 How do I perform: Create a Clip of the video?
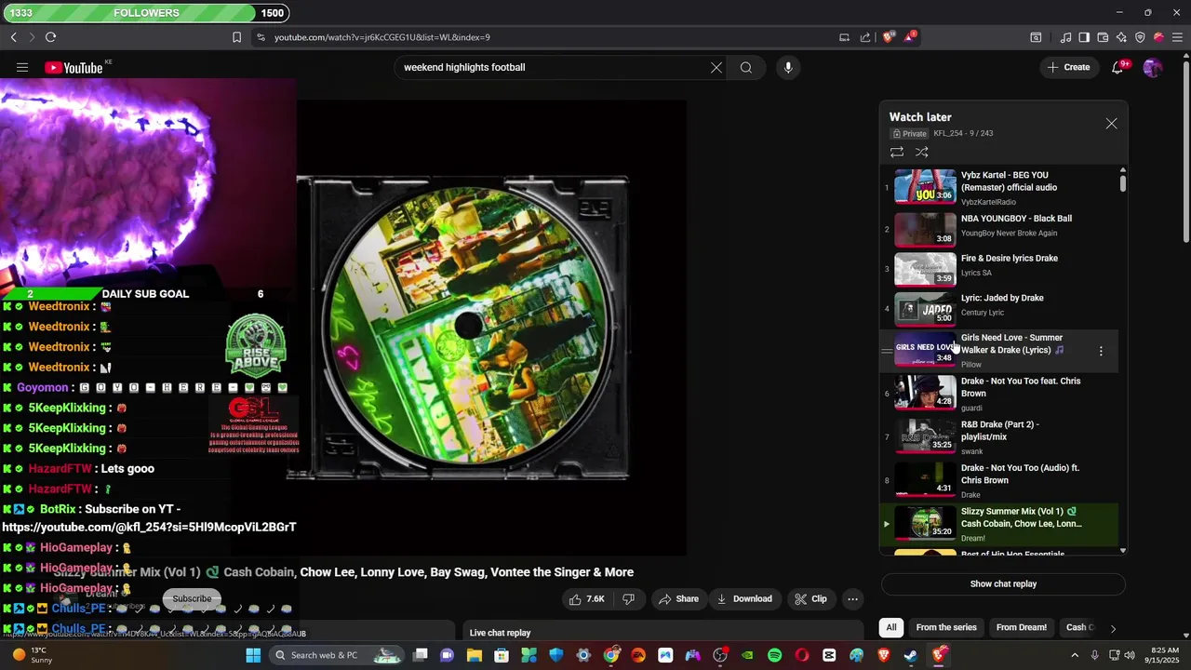coord(810,599)
